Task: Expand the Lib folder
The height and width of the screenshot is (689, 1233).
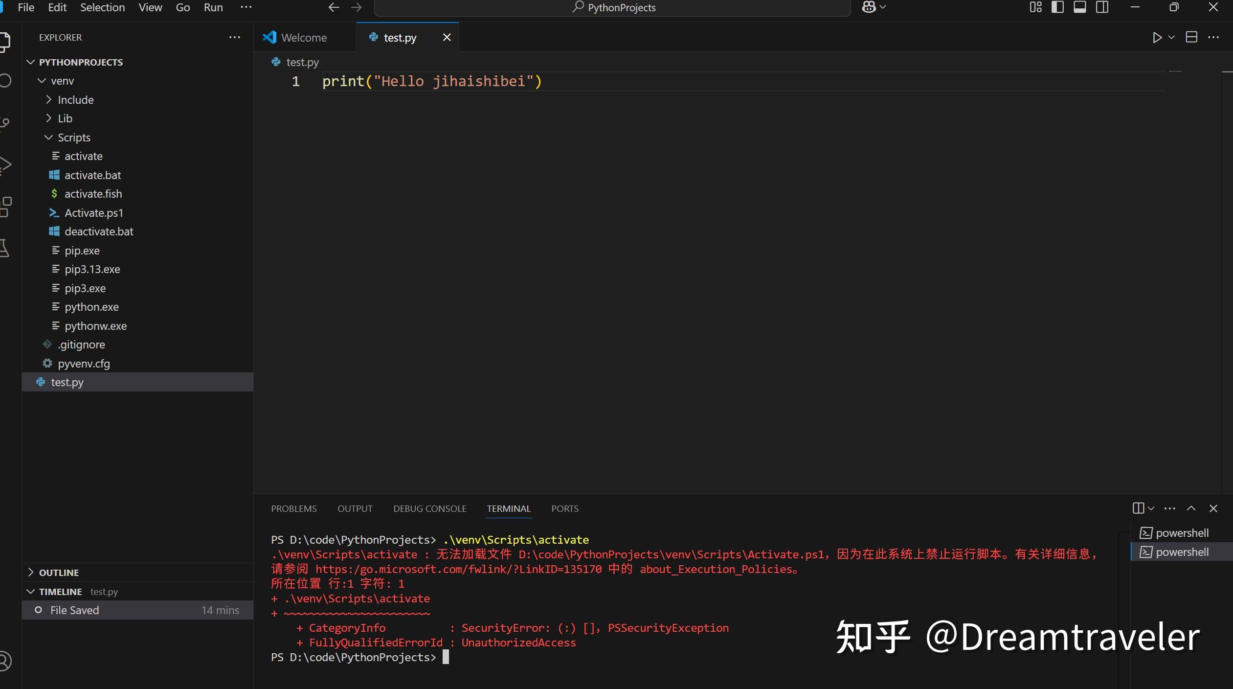Action: click(x=48, y=118)
